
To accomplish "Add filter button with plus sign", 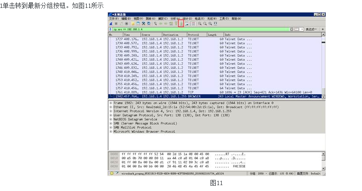I will coord(323,29).
